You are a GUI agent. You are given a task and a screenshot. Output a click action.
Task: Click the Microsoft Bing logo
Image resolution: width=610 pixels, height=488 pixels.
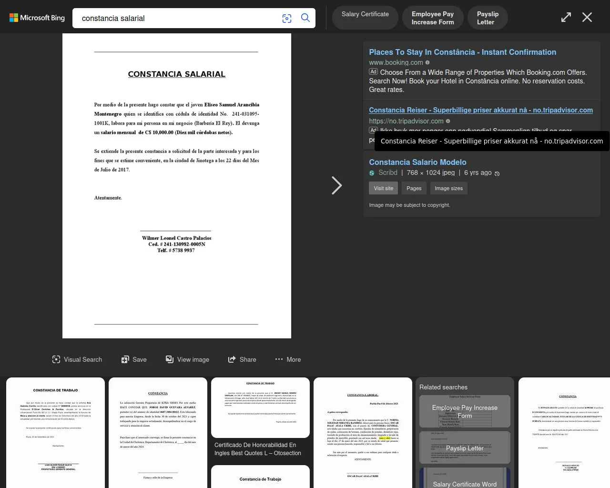click(x=37, y=18)
